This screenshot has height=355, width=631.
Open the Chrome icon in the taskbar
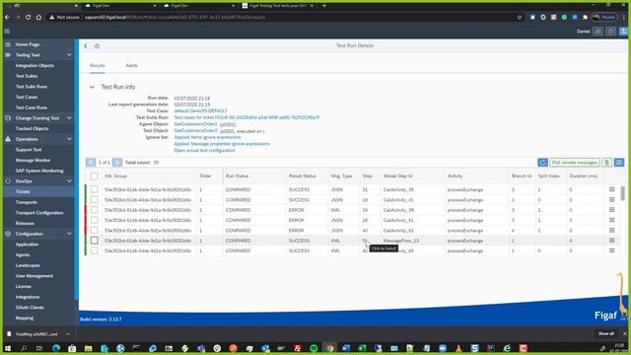pos(329,348)
